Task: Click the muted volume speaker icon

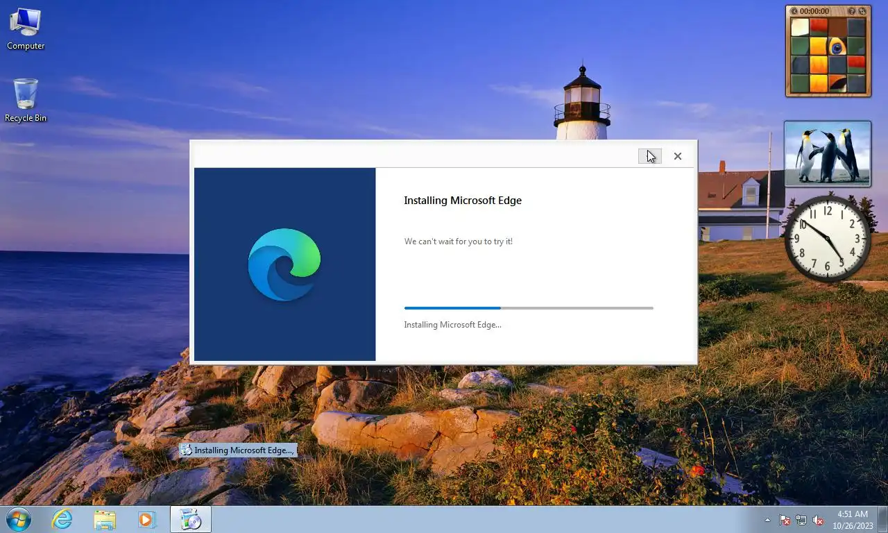Action: coord(818,520)
